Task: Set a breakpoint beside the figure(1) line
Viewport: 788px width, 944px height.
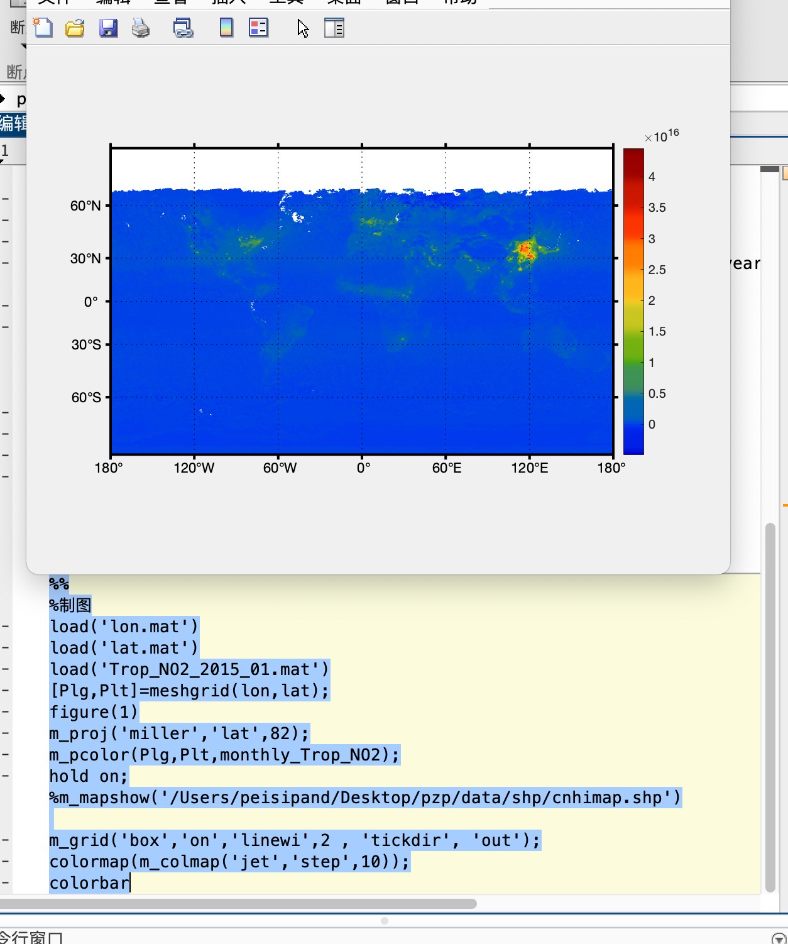Action: point(5,712)
